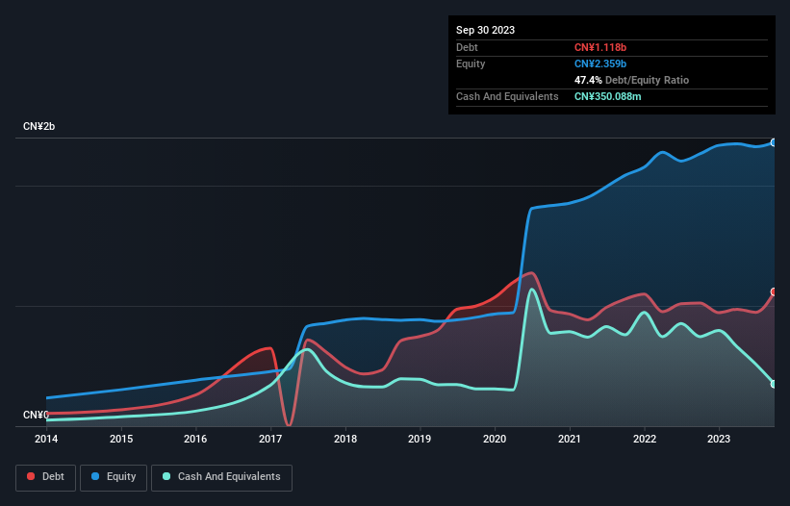Image resolution: width=790 pixels, height=506 pixels.
Task: Select the 2015 x-axis label
Action: (121, 439)
